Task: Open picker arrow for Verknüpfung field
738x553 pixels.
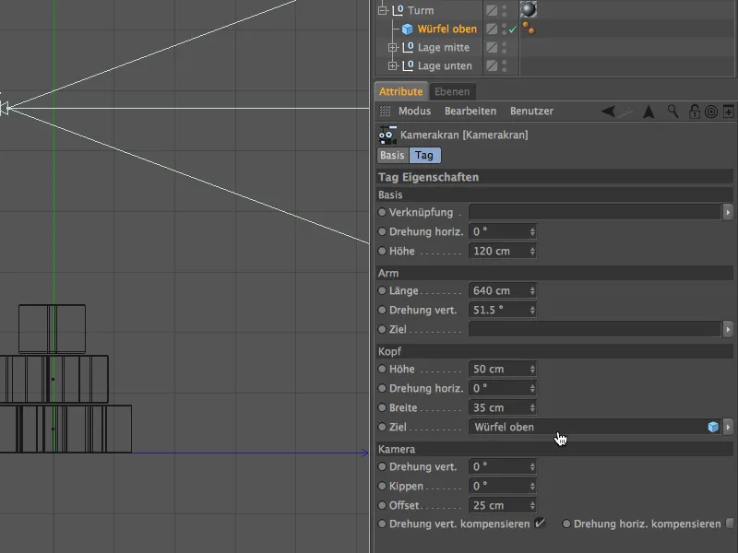Action: coord(728,212)
